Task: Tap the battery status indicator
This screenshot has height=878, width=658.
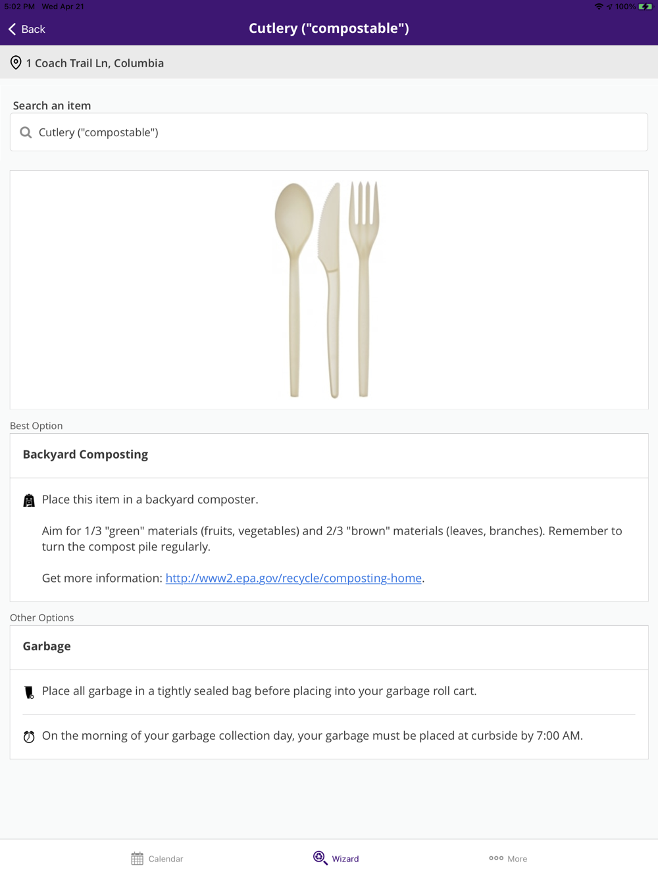Action: [x=645, y=7]
